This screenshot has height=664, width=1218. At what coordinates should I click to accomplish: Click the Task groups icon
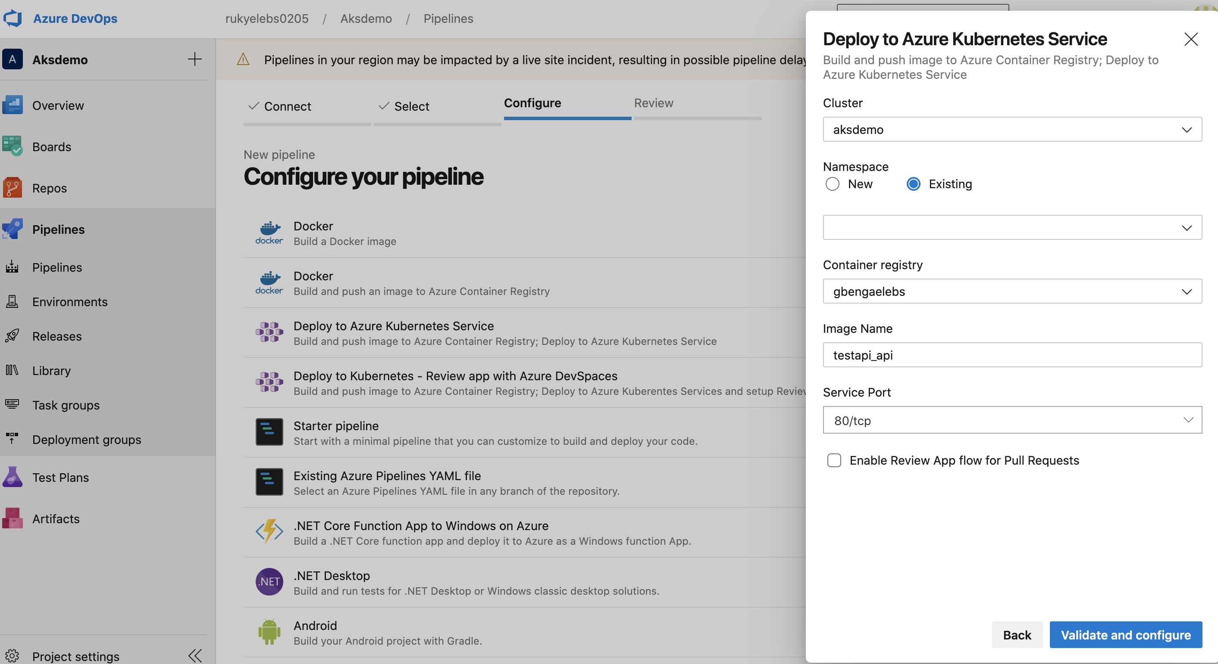pos(12,405)
